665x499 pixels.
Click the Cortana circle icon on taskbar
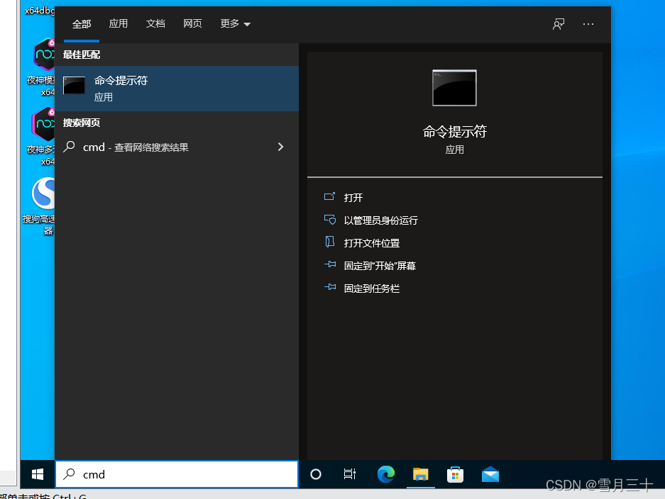(316, 474)
